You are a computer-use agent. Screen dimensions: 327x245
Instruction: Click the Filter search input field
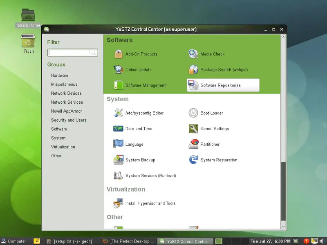[x=73, y=53]
